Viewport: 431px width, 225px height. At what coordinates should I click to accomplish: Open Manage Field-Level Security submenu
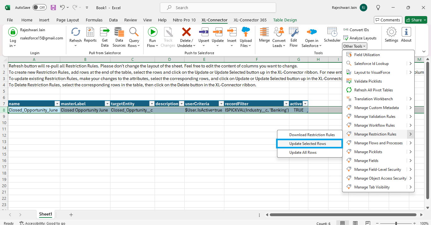point(378,170)
